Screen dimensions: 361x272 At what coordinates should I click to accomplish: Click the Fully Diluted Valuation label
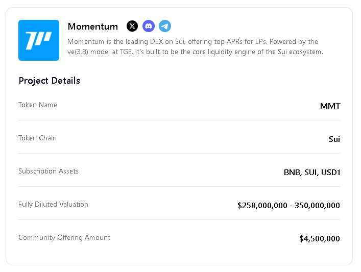[x=53, y=204]
